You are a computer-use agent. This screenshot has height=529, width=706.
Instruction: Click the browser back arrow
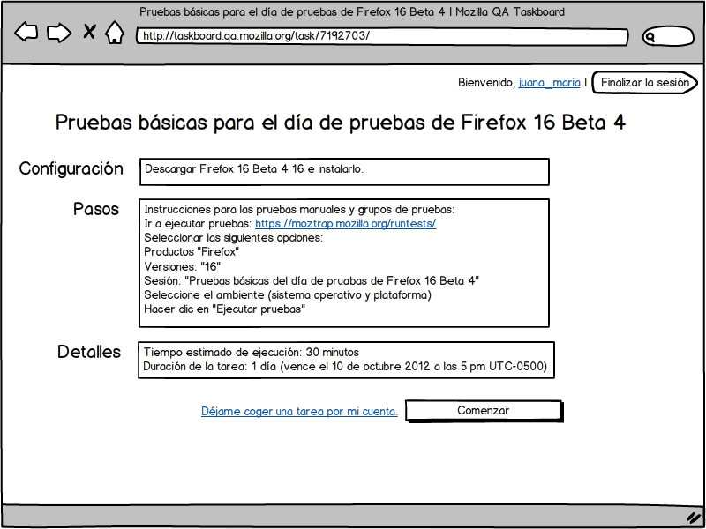(26, 33)
